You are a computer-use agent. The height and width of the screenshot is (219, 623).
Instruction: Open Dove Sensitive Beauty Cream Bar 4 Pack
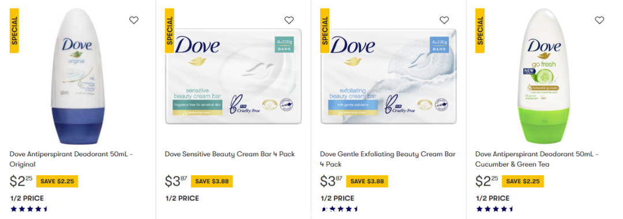coord(230,154)
